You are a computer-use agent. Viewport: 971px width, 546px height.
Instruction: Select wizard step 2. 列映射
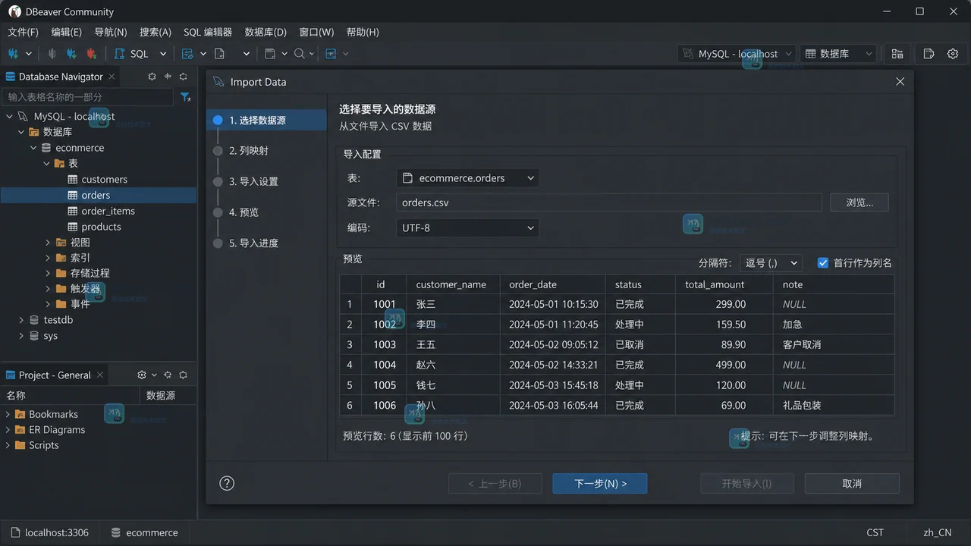[249, 151]
